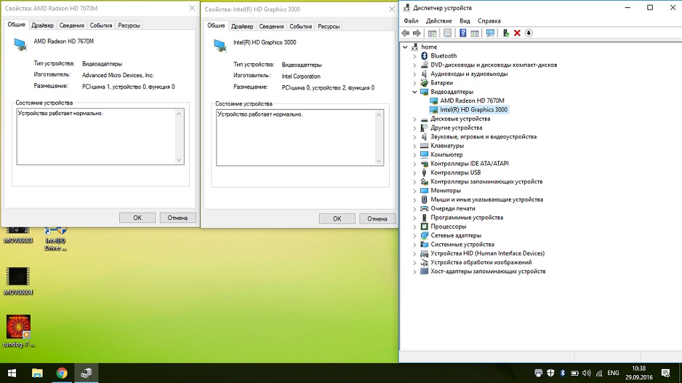This screenshot has width=682, height=383.
Task: Expand the Дисковые устройства category
Action: tap(414, 119)
